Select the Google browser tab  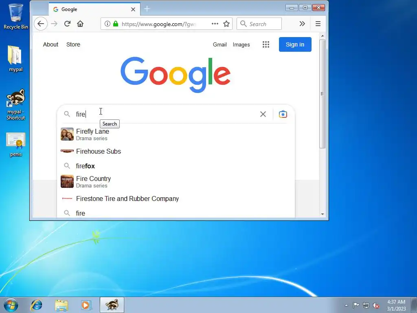point(94,9)
